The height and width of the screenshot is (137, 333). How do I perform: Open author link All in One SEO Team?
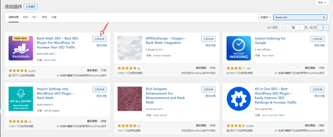[273, 115]
